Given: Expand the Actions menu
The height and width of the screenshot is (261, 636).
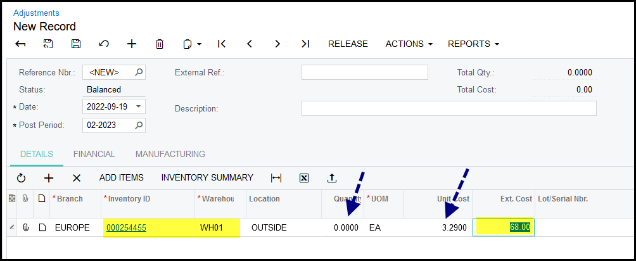Looking at the screenshot, I should pyautogui.click(x=409, y=44).
